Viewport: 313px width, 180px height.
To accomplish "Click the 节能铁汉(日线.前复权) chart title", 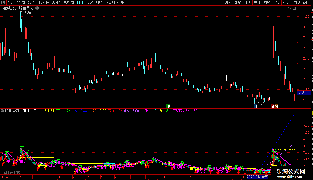I will pyautogui.click(x=17, y=8).
